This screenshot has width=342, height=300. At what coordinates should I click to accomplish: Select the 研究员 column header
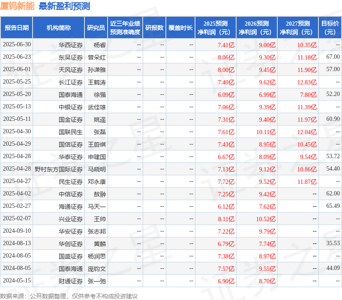point(96,28)
